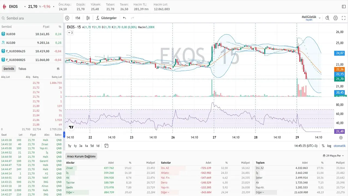348x196 pixels.
Task: Click the quick search icon in chart toolbar
Action: click(327, 18)
